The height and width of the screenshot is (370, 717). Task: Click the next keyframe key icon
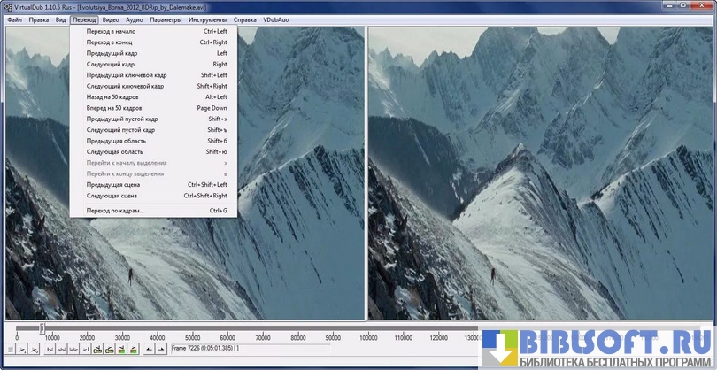coord(109,350)
